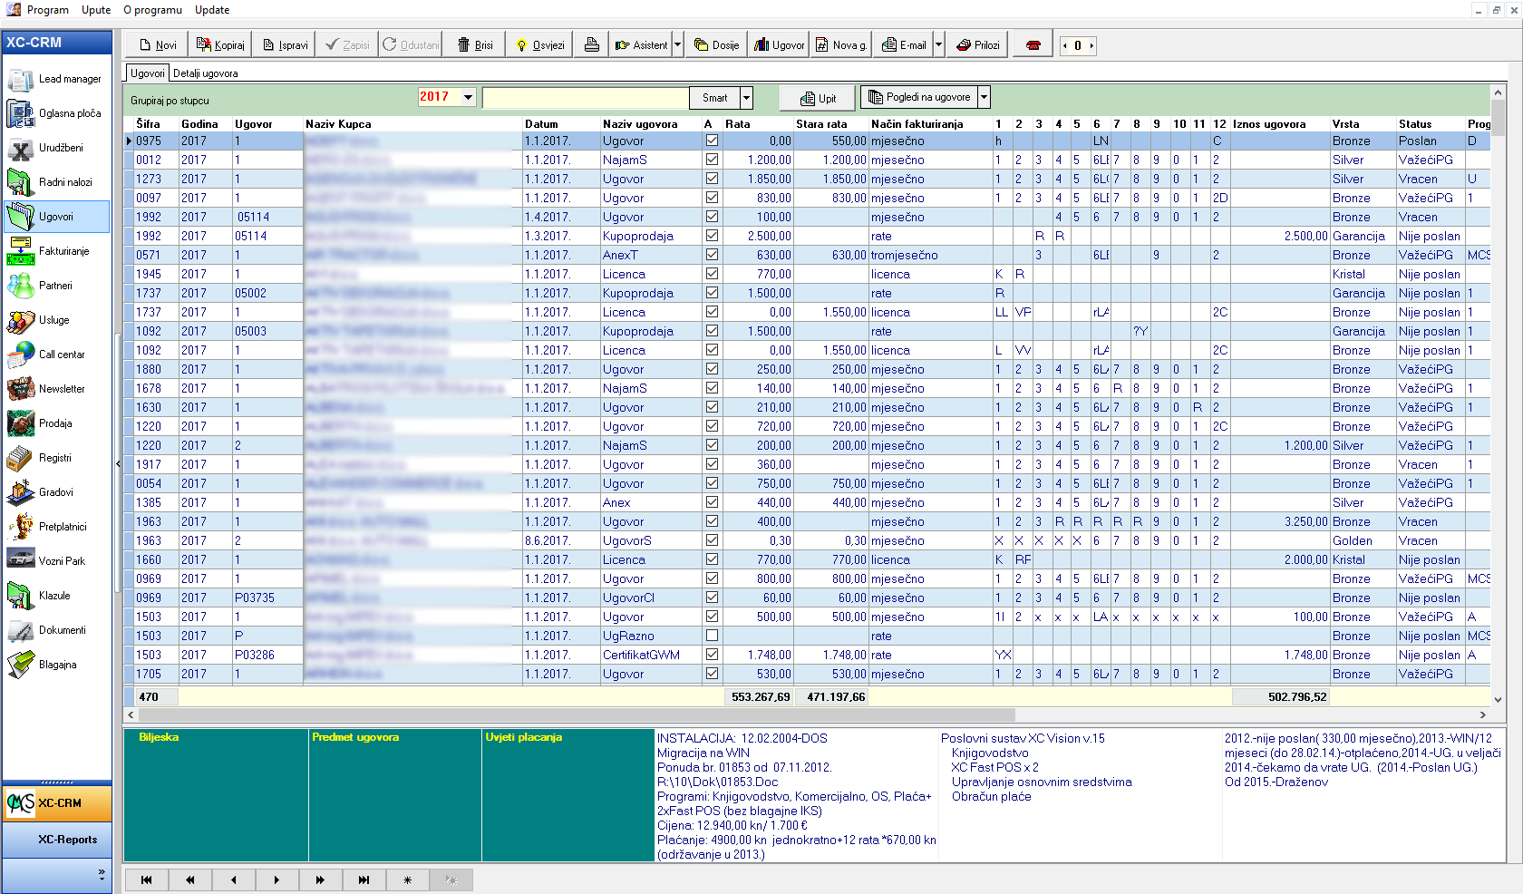
Task: Click the search field beside year
Action: point(585,98)
